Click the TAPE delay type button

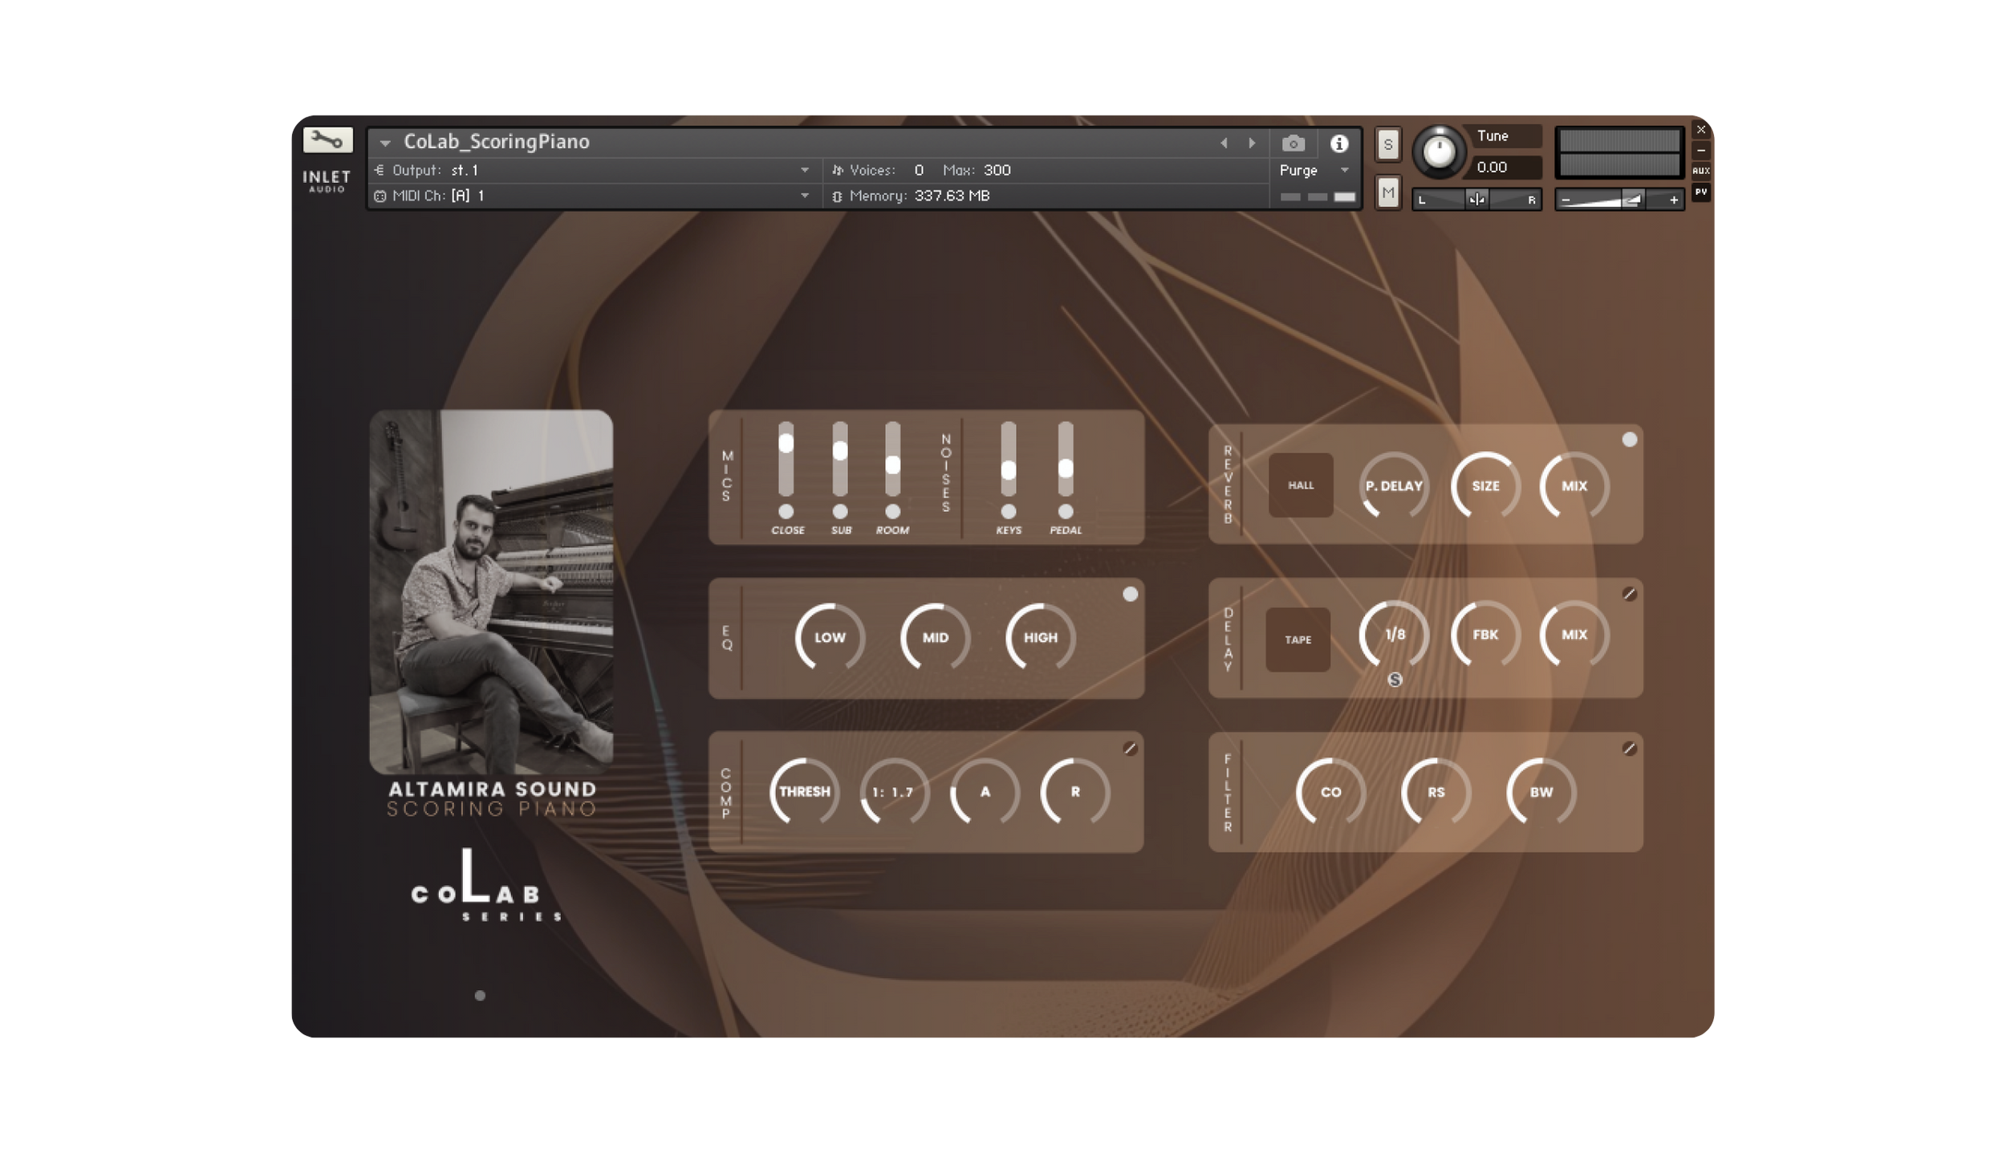[x=1297, y=639]
